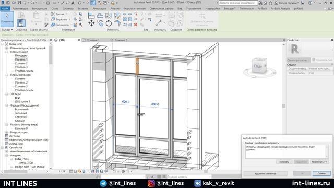Click the keyword search input field
The width and height of the screenshot is (334, 188).
(x=238, y=3)
